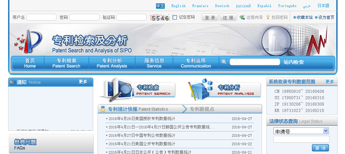The image size is (345, 154).
Task: Click 收藏本站 bookmark site link
Action: tap(305, 17)
